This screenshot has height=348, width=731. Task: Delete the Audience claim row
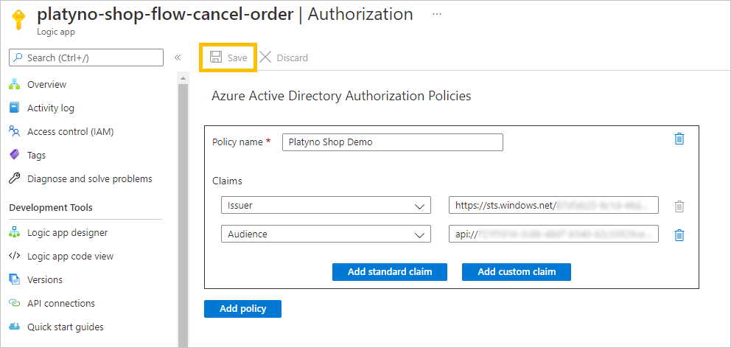[679, 234]
